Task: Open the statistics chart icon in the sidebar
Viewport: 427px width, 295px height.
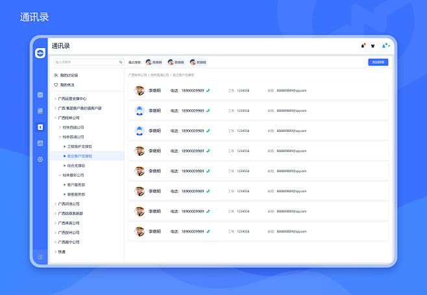Action: pos(40,143)
